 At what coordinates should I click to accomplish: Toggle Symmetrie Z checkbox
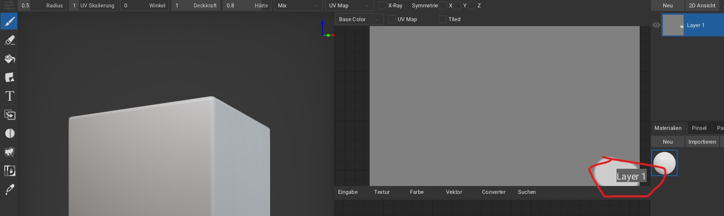(x=472, y=5)
